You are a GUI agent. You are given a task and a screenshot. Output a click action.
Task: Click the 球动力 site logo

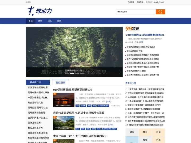click(x=40, y=11)
